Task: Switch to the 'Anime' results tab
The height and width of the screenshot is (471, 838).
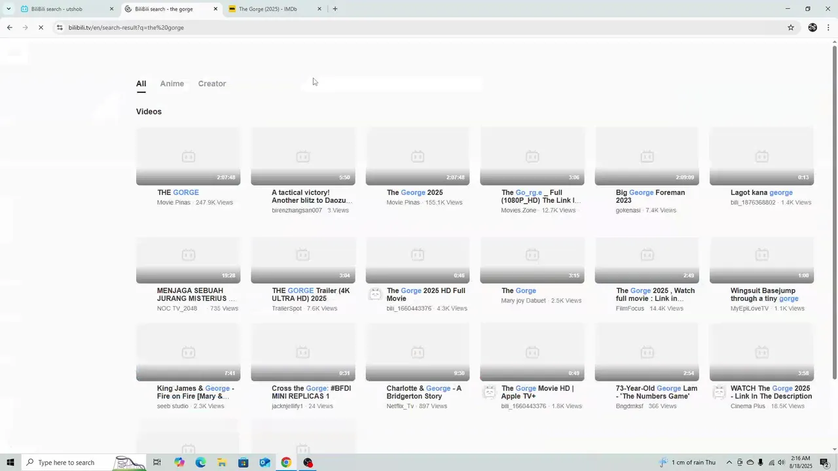Action: [172, 84]
